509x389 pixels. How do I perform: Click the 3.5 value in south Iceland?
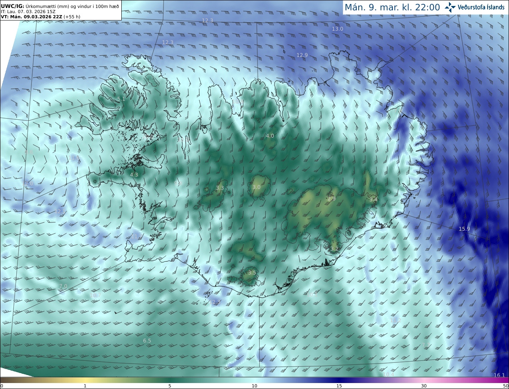(x=252, y=272)
